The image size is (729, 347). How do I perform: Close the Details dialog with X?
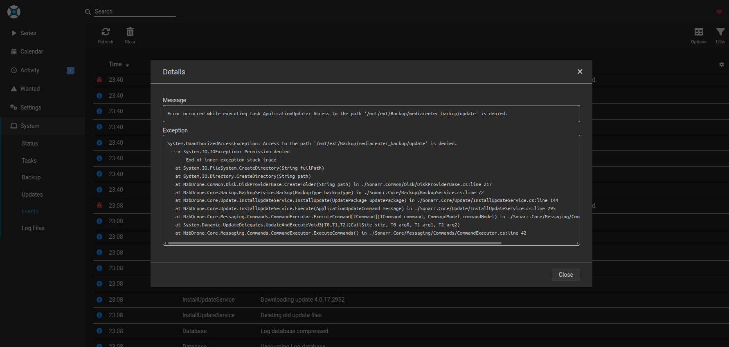(x=580, y=72)
